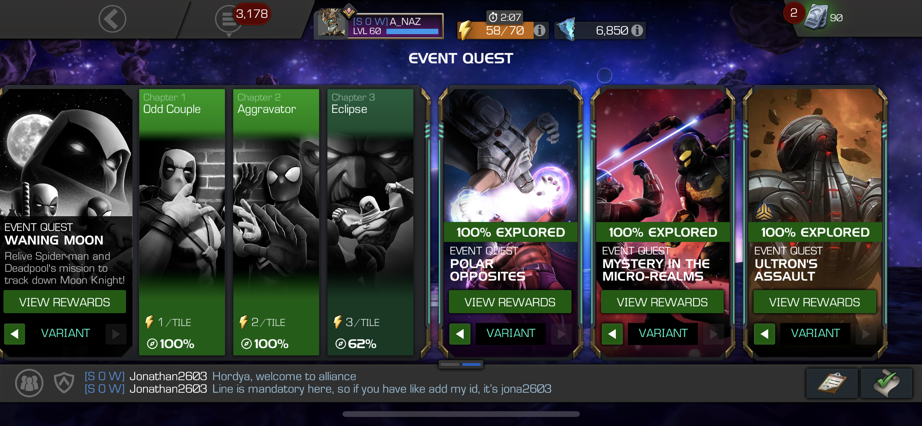Open the objectives clipboard icon
922x426 pixels.
tap(832, 383)
